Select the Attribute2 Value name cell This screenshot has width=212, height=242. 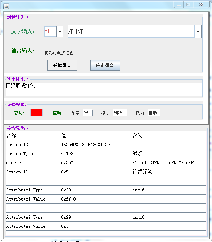click(x=33, y=226)
